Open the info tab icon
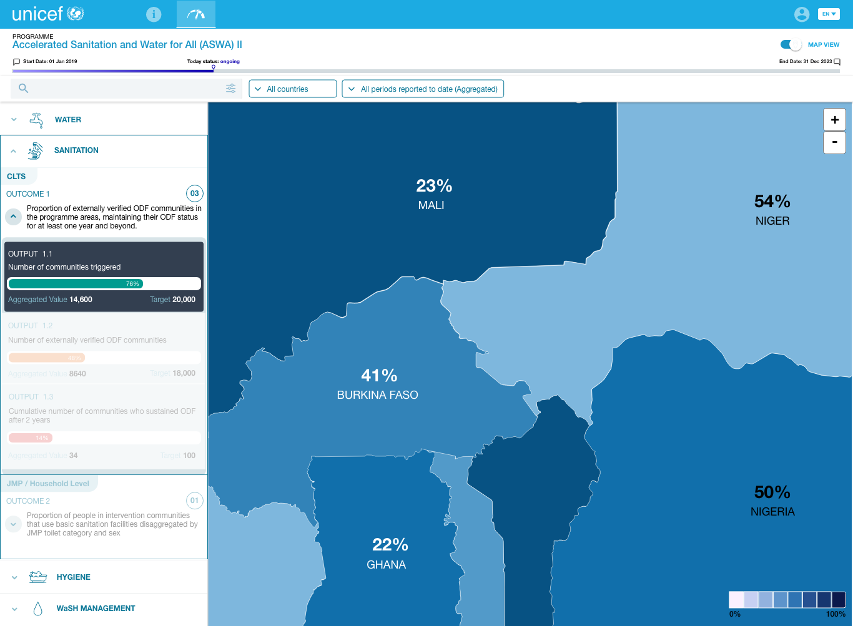The height and width of the screenshot is (626, 853). click(x=154, y=14)
